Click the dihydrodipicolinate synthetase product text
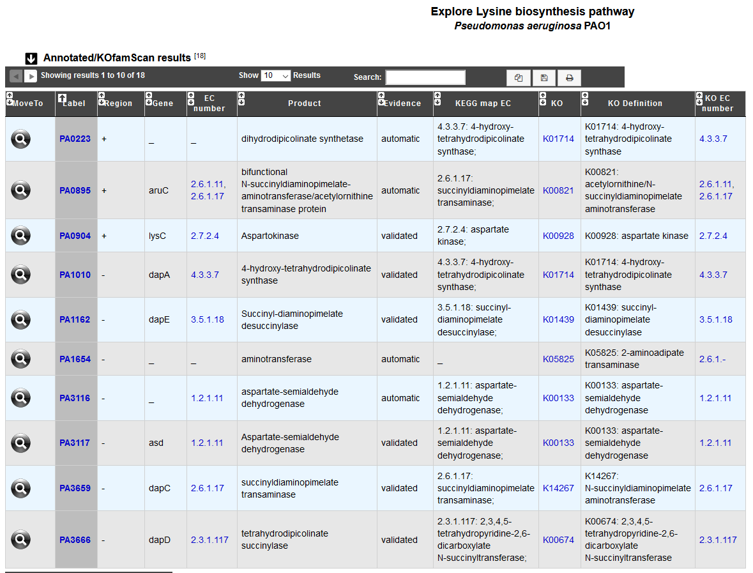 click(x=302, y=139)
